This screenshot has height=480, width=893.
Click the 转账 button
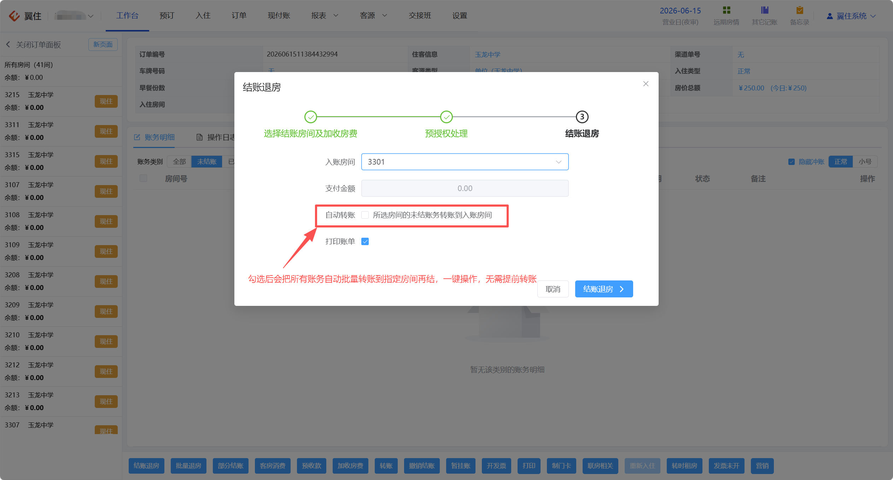pyautogui.click(x=386, y=466)
